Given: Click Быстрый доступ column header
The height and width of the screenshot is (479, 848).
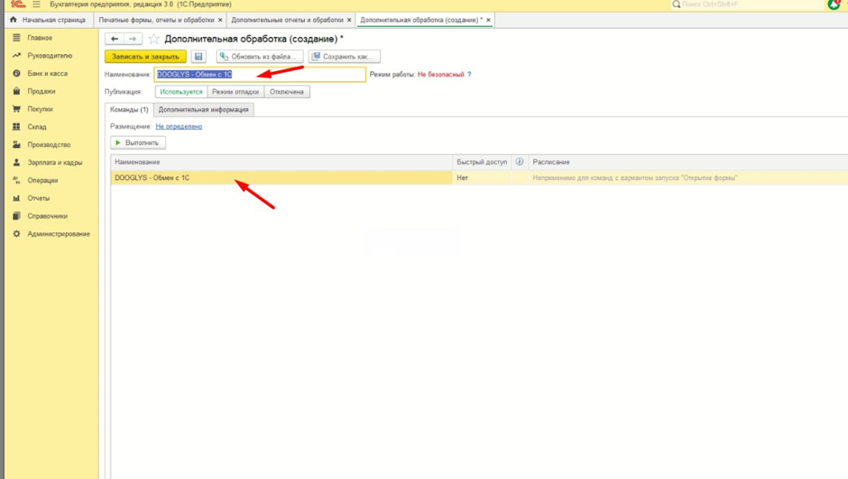Looking at the screenshot, I should [x=482, y=161].
